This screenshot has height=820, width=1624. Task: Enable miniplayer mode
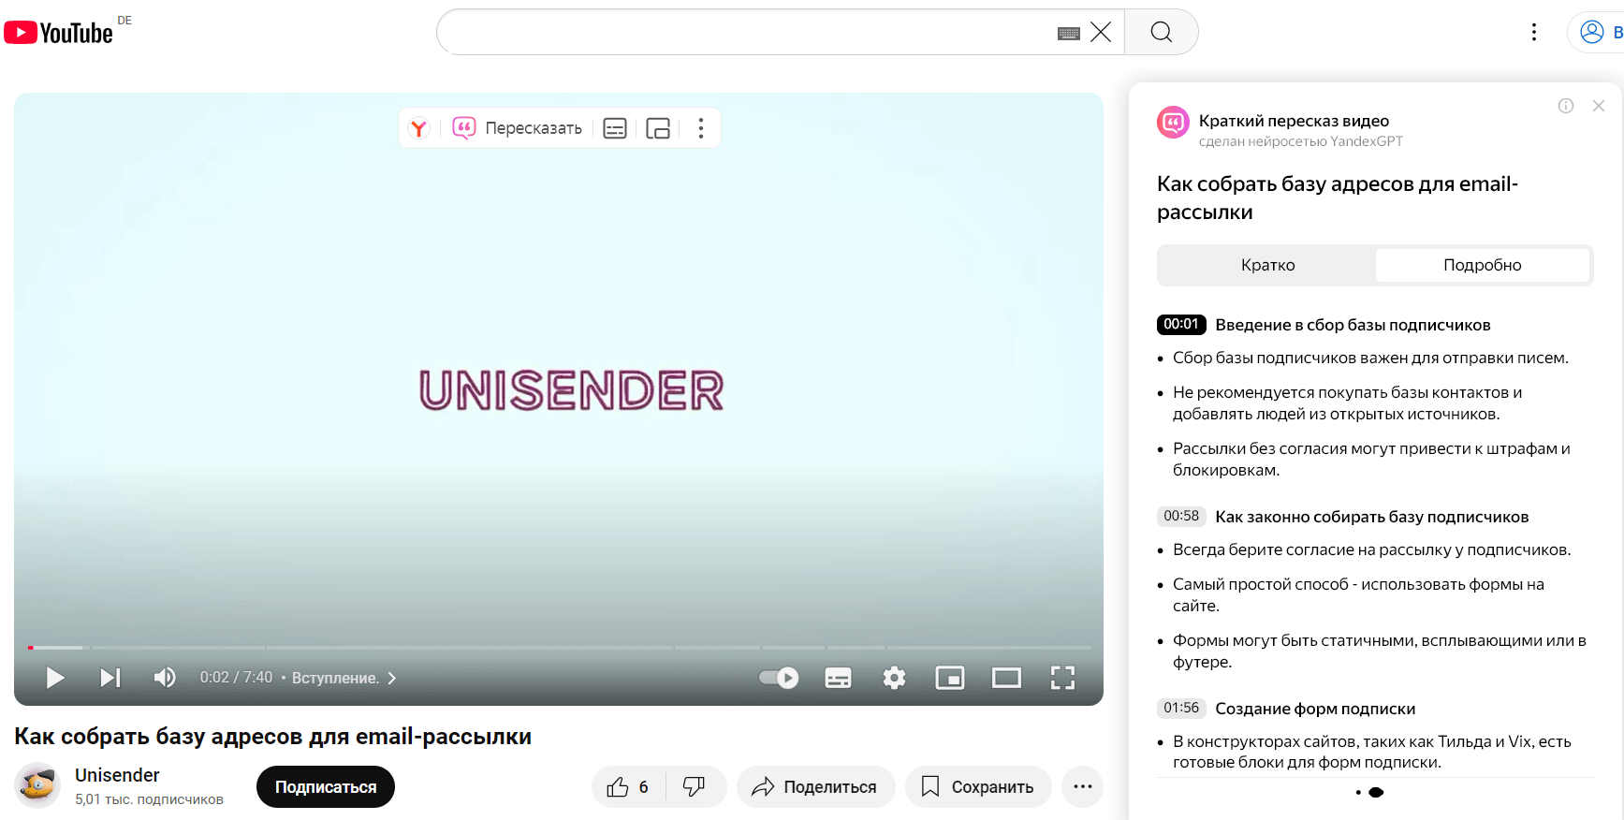click(950, 678)
